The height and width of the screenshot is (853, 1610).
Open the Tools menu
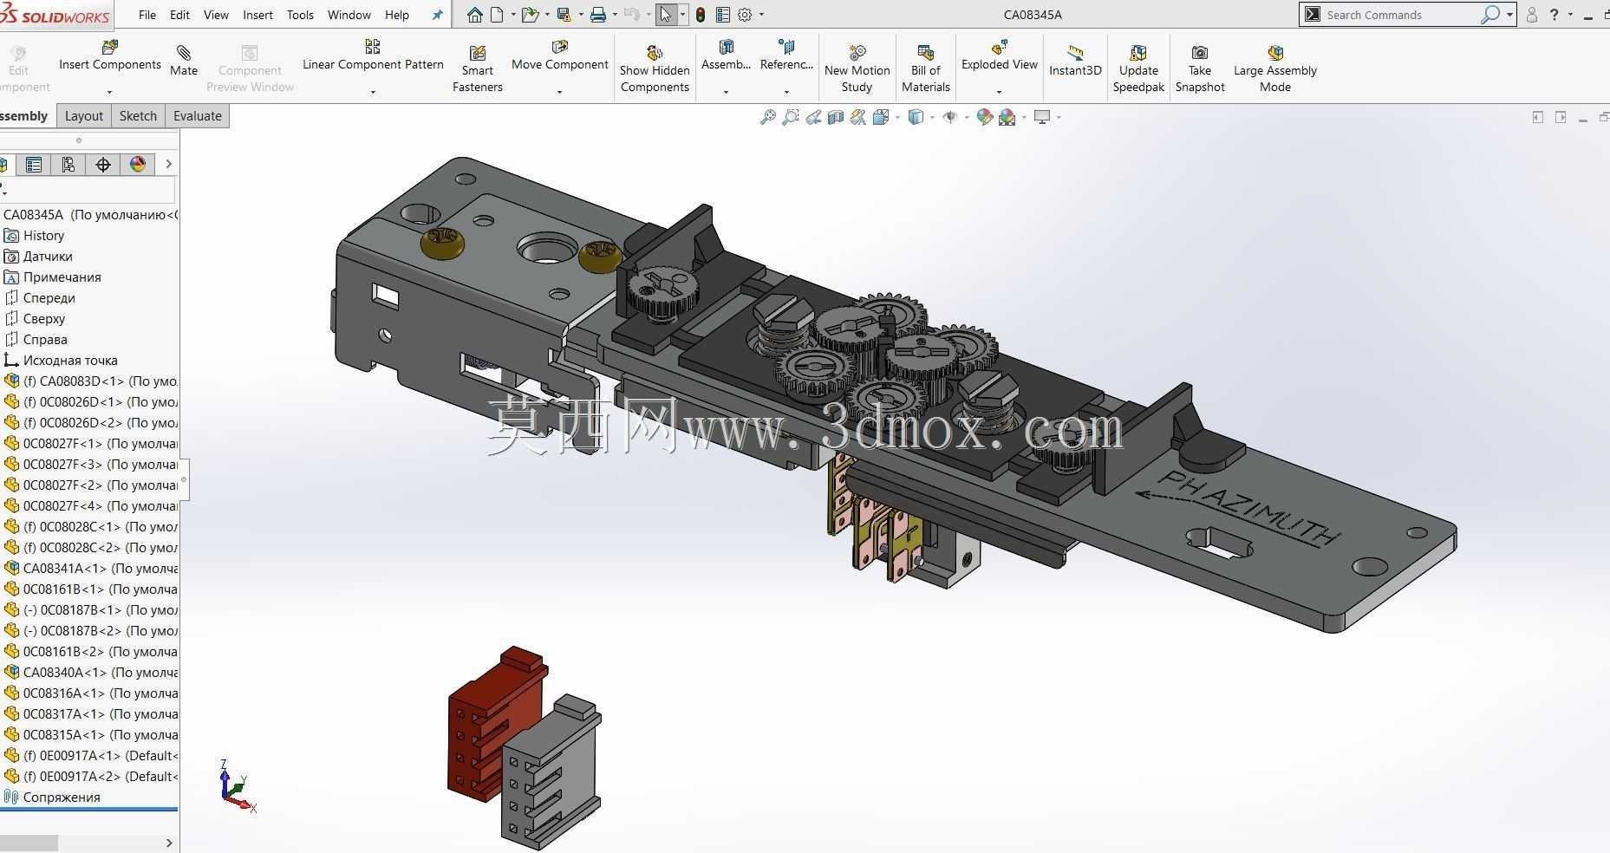coord(300,15)
